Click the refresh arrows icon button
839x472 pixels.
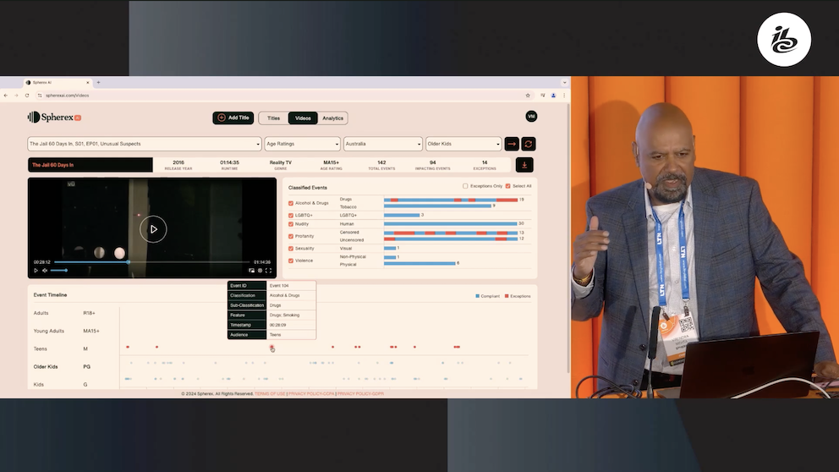[529, 144]
